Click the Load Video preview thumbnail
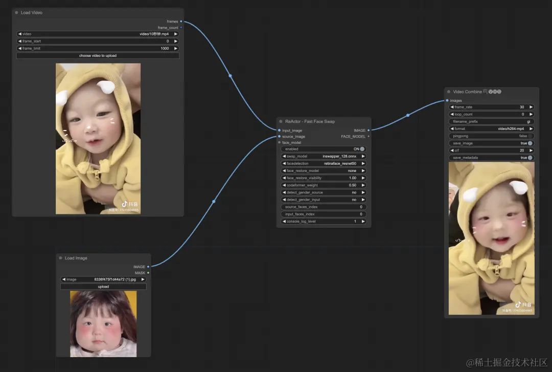The image size is (552, 372). pyautogui.click(x=98, y=139)
